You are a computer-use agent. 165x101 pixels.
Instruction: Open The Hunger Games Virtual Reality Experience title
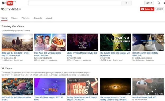(113, 98)
